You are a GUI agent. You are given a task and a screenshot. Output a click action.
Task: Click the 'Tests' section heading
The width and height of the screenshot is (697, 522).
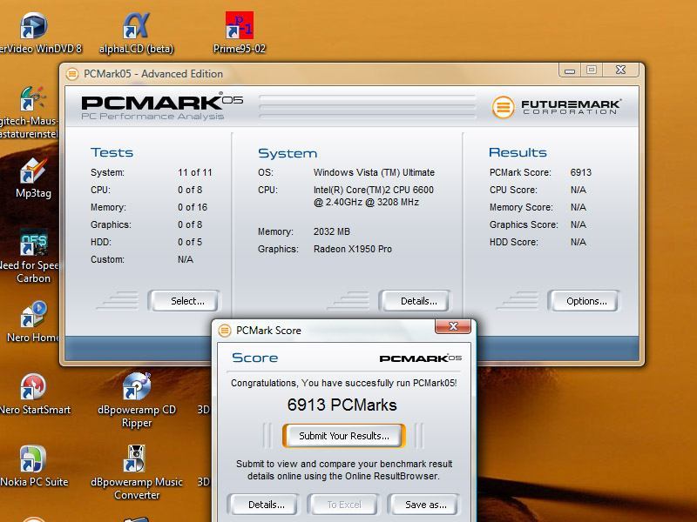(x=112, y=152)
